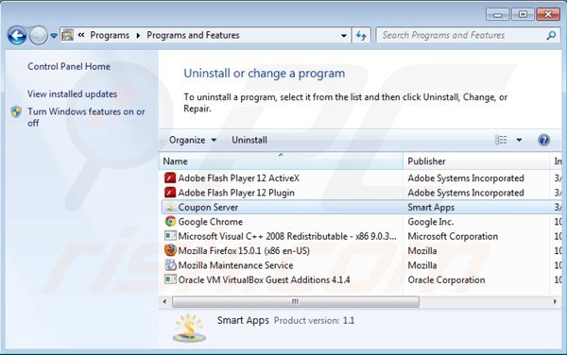Screen dimensions: 567x355
Task: Click the shield icon beside Windows features
Action: [x=16, y=112]
